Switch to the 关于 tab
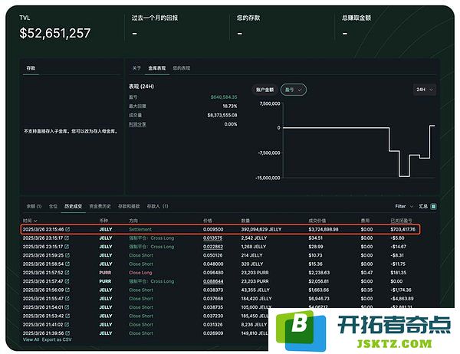Image resolution: width=460 pixels, height=354 pixels. tap(136, 68)
